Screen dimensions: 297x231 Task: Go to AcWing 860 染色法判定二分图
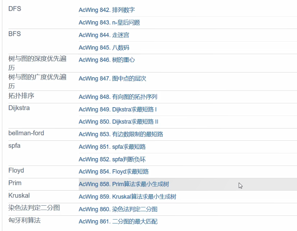pyautogui.click(x=118, y=209)
